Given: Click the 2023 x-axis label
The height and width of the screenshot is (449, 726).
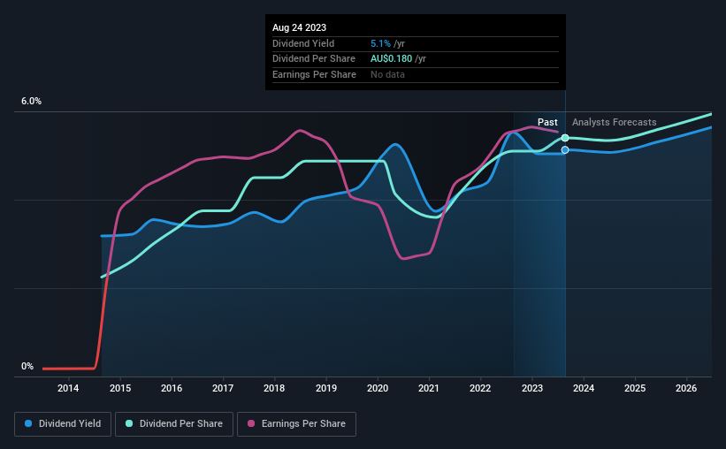Looking at the screenshot, I should 532,388.
